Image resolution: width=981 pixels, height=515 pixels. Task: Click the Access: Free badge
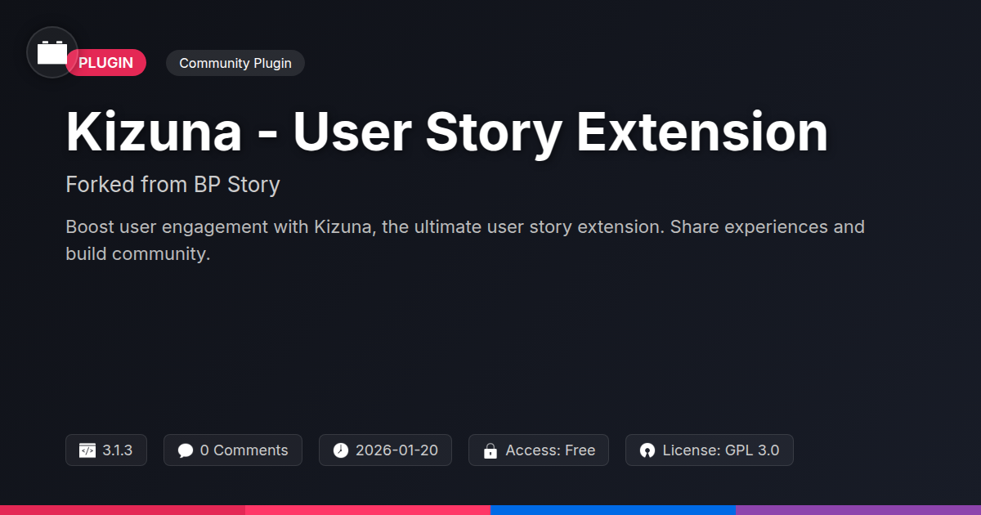(539, 450)
